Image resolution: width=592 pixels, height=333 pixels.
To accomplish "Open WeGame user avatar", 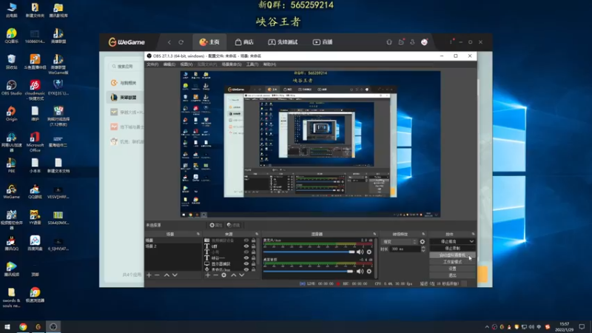I will (424, 42).
